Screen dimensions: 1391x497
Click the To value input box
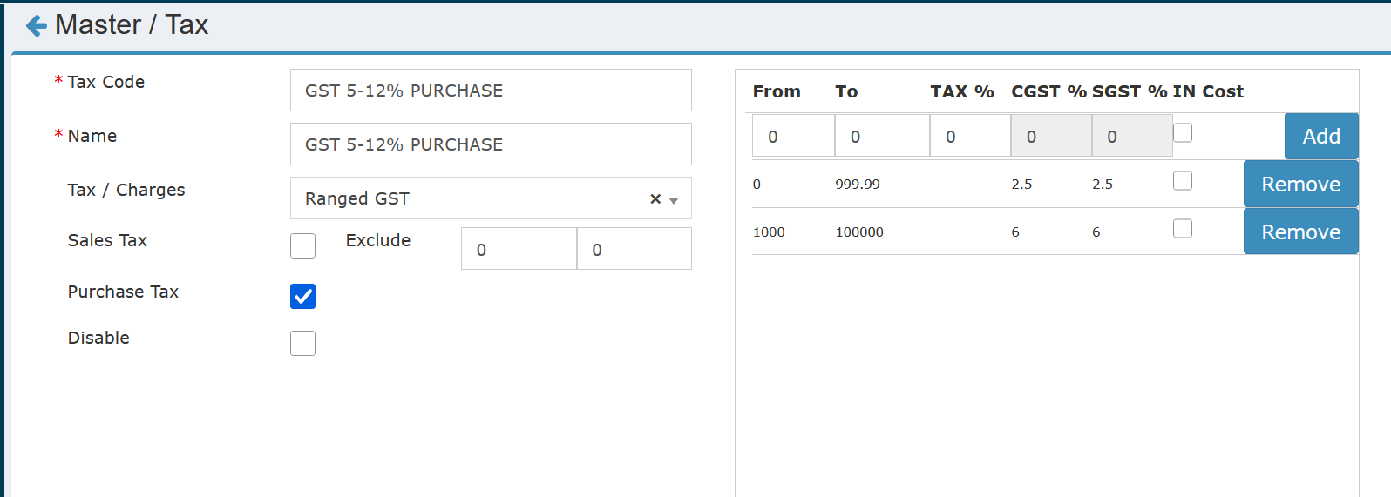[x=882, y=137]
